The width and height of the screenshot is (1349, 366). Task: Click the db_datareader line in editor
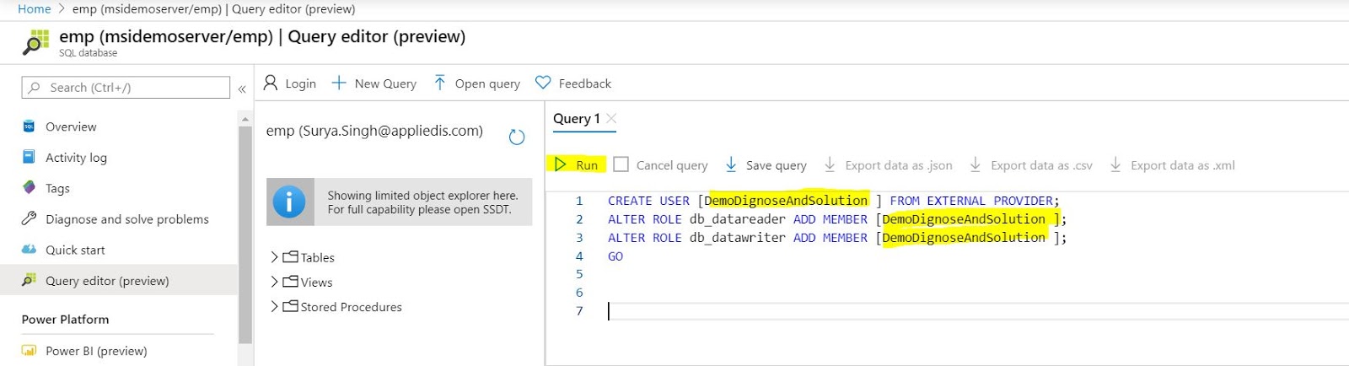pos(837,219)
